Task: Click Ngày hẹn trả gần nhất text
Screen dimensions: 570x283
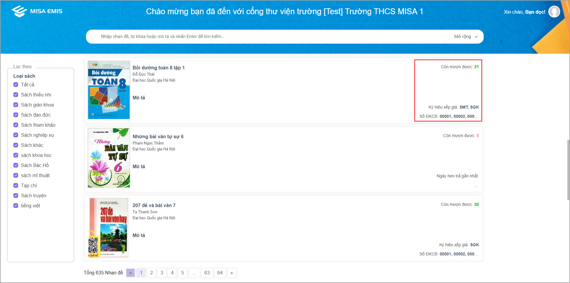Action: [458, 176]
